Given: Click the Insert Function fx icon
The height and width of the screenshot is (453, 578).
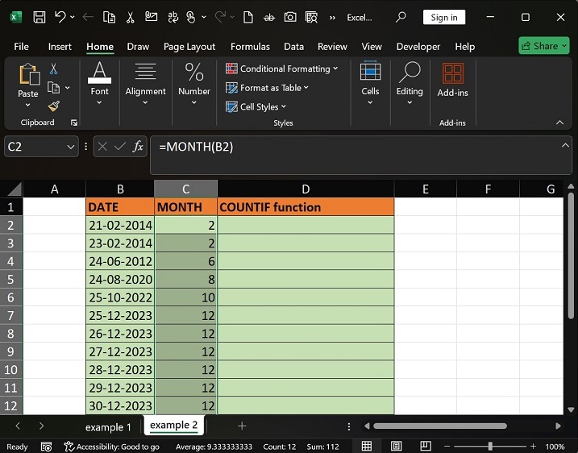Looking at the screenshot, I should (x=138, y=147).
